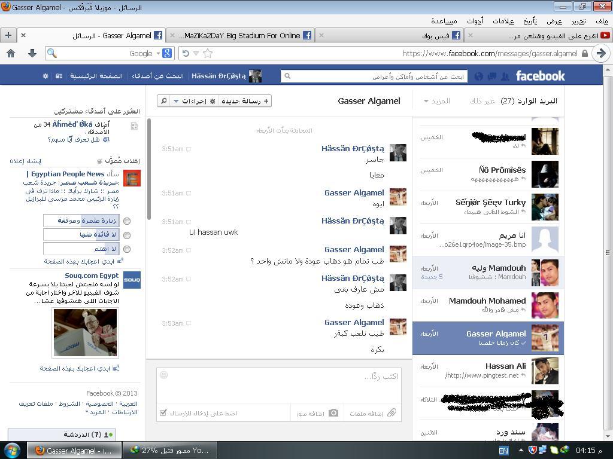This screenshot has height=459, width=613.
Task: Open the Facebook messages icon in the blue bar
Action: [x=491, y=76]
